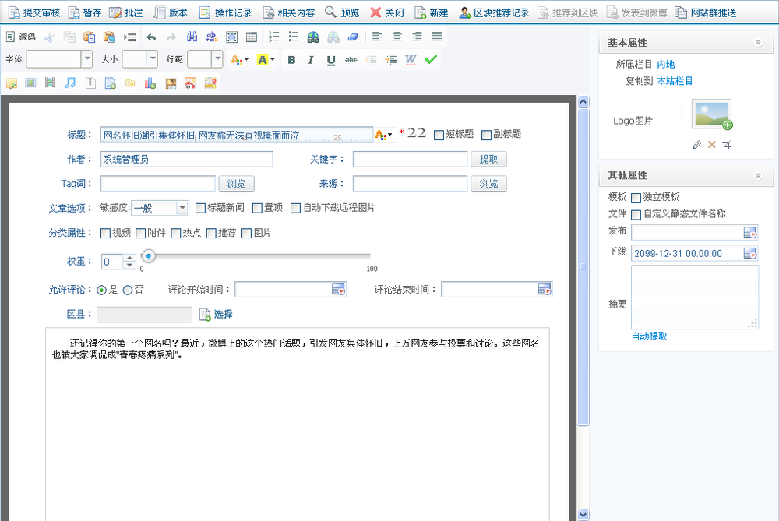Check the 短标题 option next to title

click(440, 134)
